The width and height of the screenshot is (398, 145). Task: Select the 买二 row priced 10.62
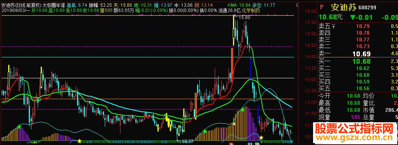coord(358,68)
